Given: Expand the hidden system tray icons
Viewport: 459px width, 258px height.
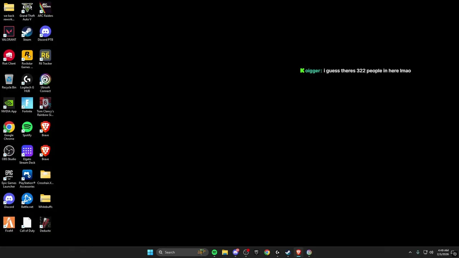Looking at the screenshot, I should 410,252.
